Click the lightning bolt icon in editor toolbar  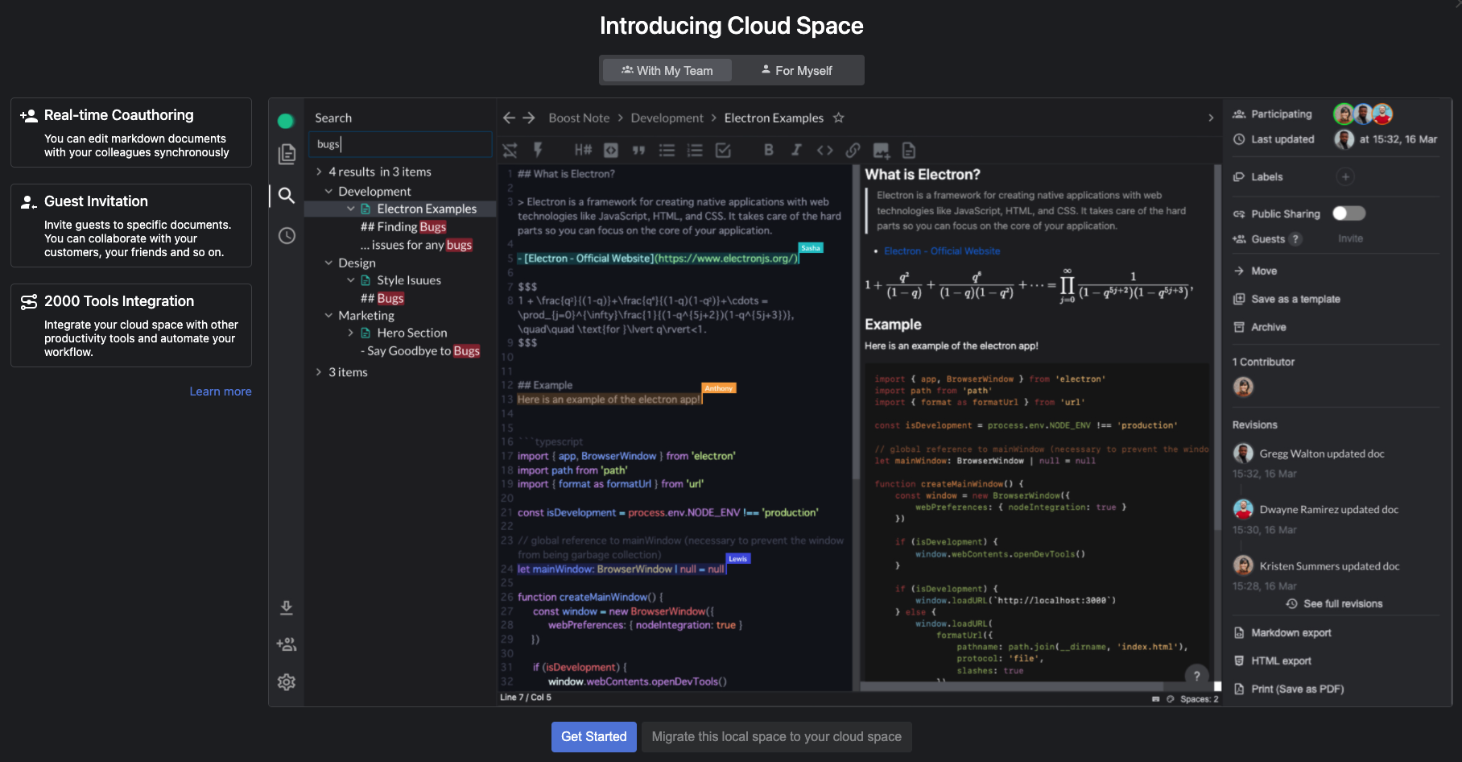click(538, 150)
